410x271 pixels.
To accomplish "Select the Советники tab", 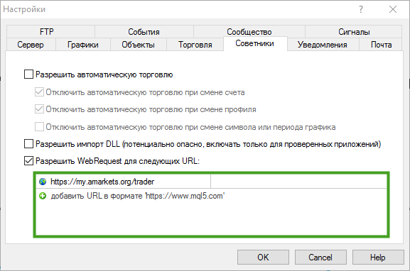I will click(255, 43).
